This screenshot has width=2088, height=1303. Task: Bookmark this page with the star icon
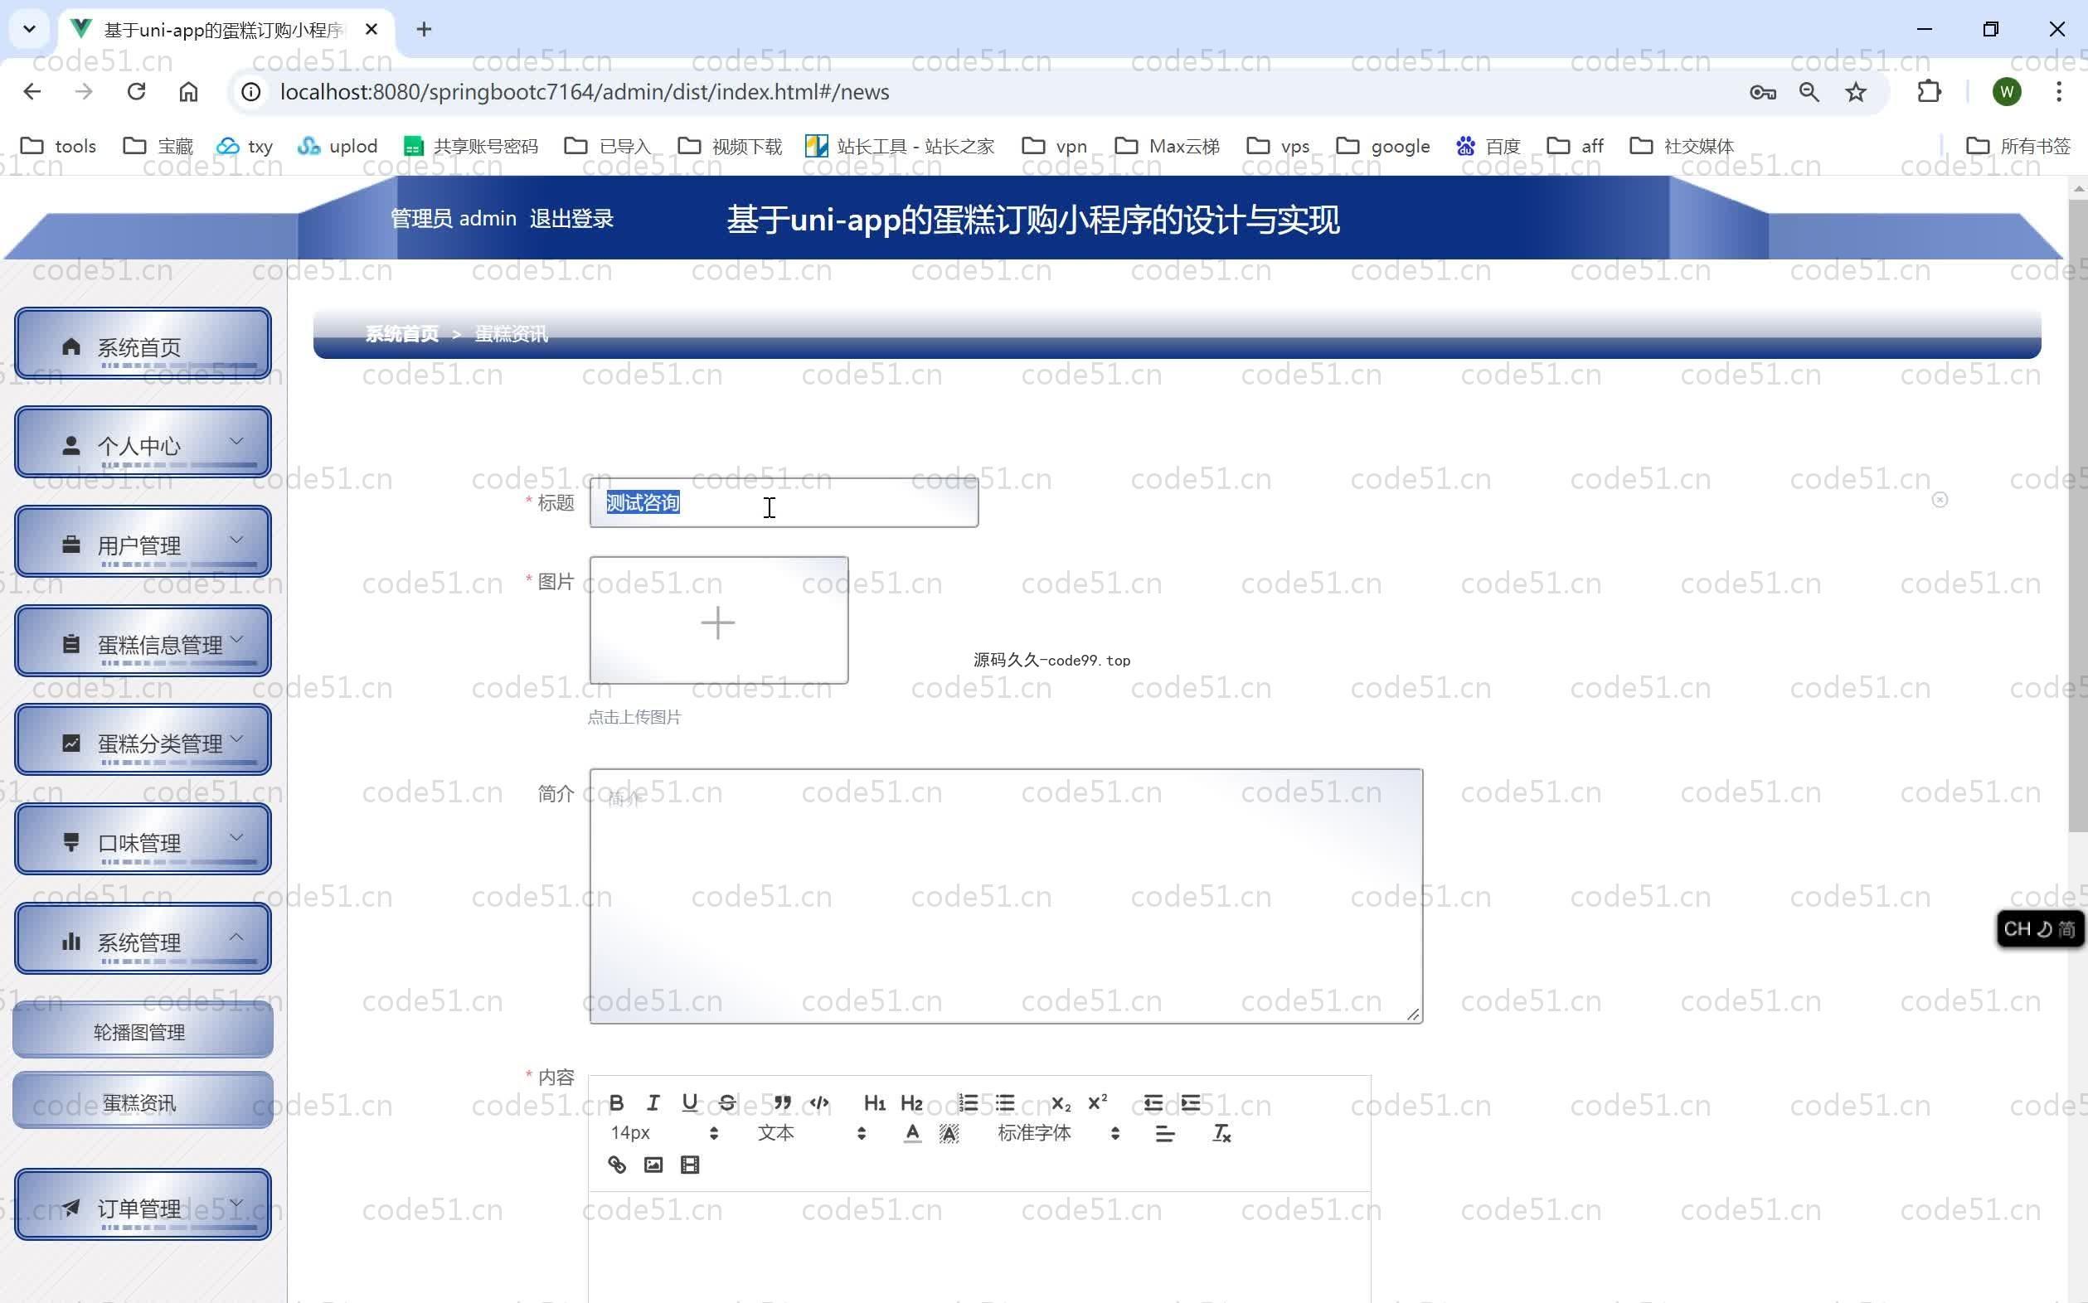coord(1856,92)
